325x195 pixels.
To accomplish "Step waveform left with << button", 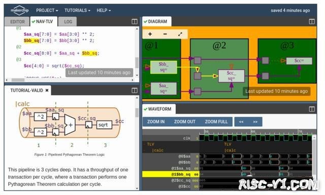I will click(241, 122).
